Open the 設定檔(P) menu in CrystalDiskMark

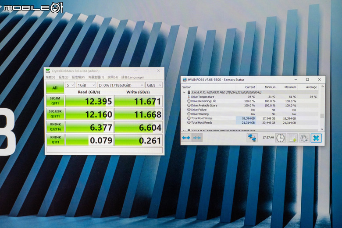coord(78,77)
